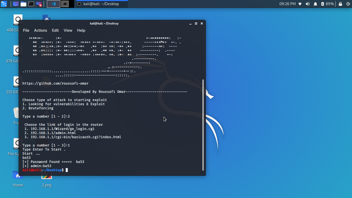Click the '192.168.1.1/Wizard/ge_login.cgi' line
This screenshot has height=198, width=352.
pyautogui.click(x=60, y=129)
